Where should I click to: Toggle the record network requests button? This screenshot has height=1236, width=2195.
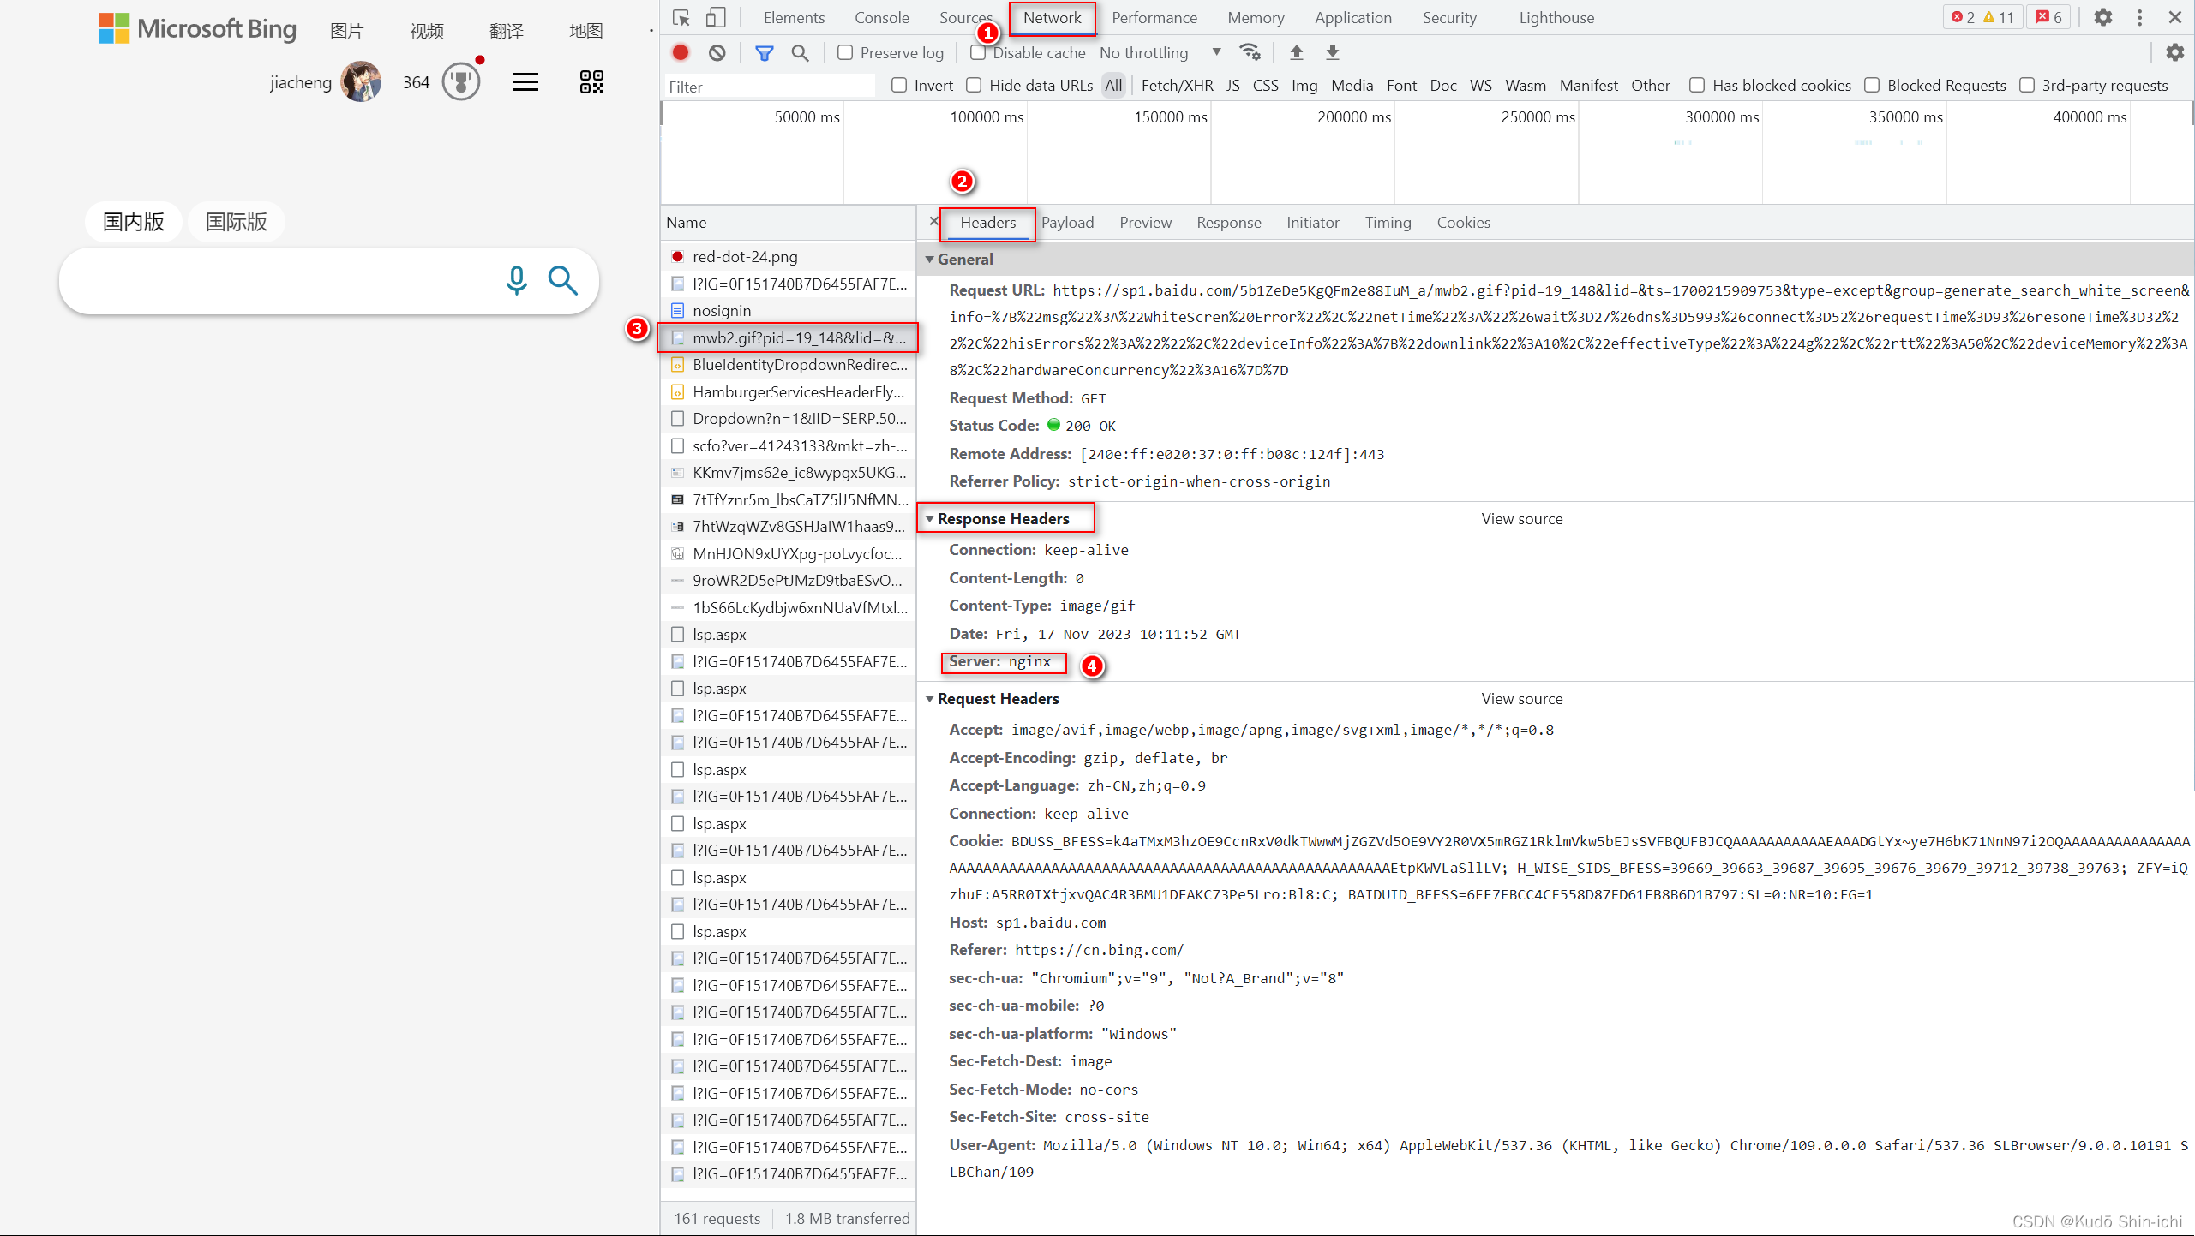681,51
